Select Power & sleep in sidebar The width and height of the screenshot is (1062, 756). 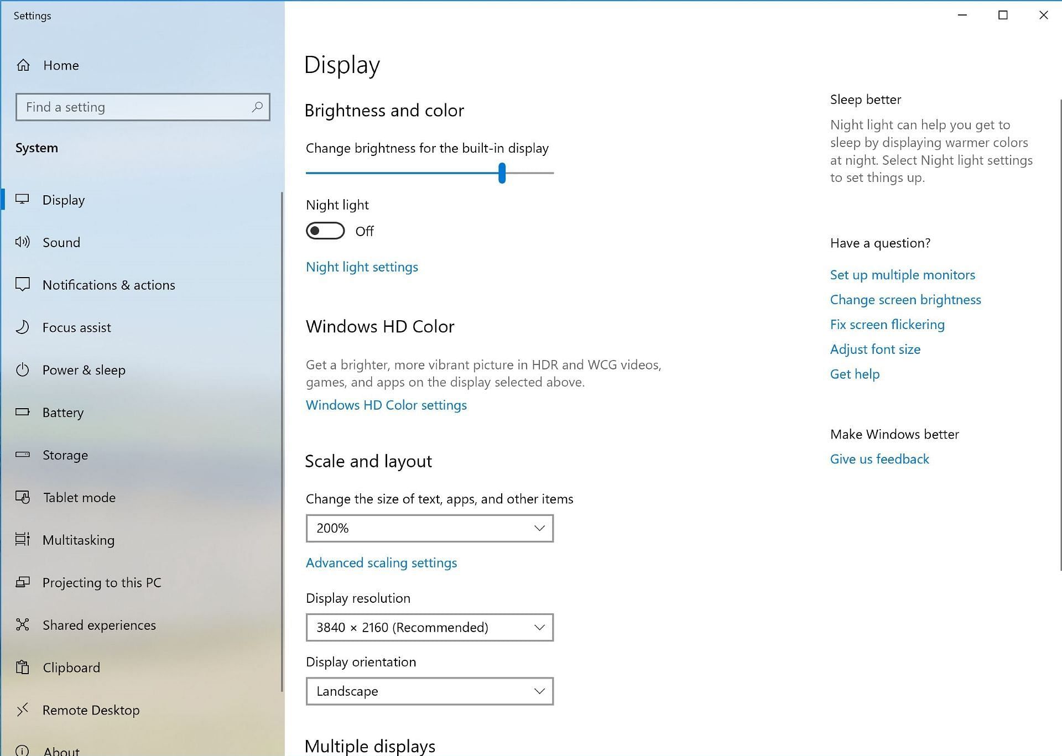(84, 370)
